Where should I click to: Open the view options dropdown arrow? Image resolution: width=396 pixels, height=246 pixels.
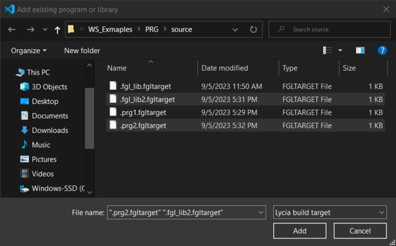(x=340, y=50)
